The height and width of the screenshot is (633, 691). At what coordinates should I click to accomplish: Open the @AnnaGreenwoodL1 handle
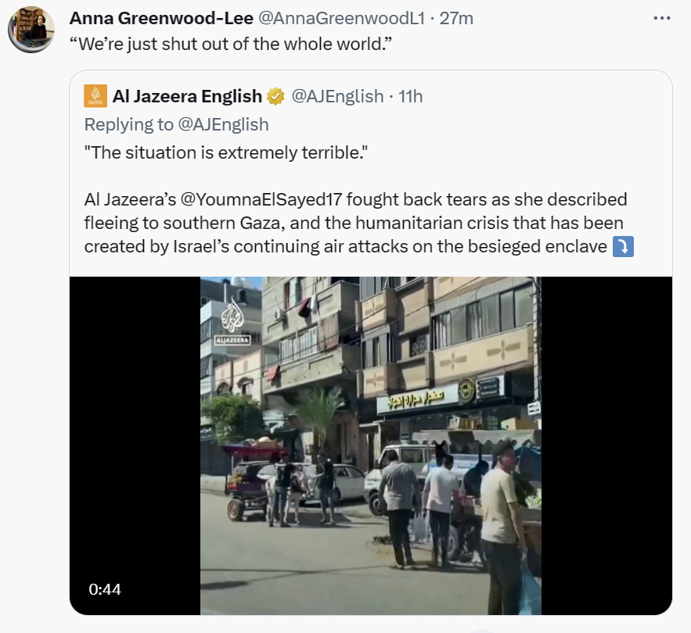point(341,19)
